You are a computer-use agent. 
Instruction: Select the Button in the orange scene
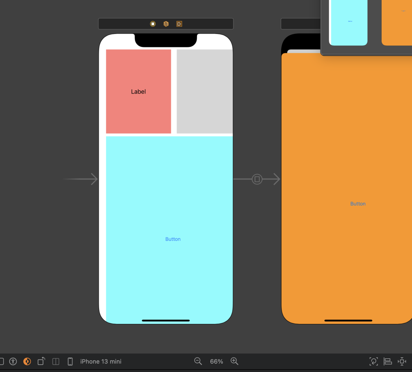358,204
